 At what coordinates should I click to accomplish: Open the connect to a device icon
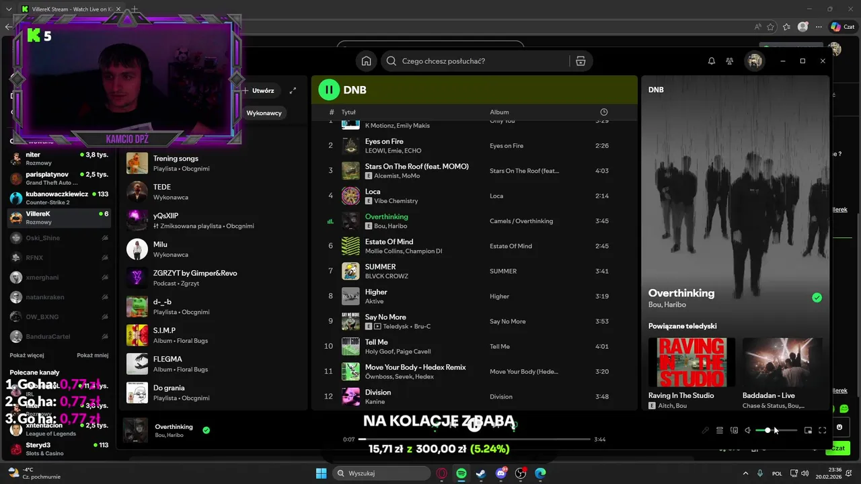coord(734,430)
